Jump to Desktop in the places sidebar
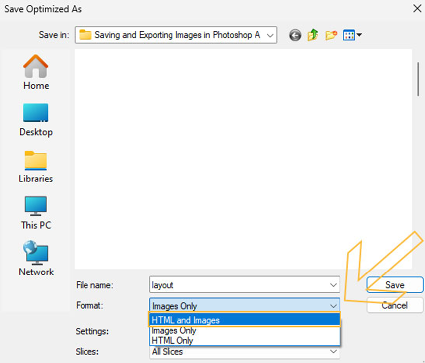 pyautogui.click(x=36, y=120)
